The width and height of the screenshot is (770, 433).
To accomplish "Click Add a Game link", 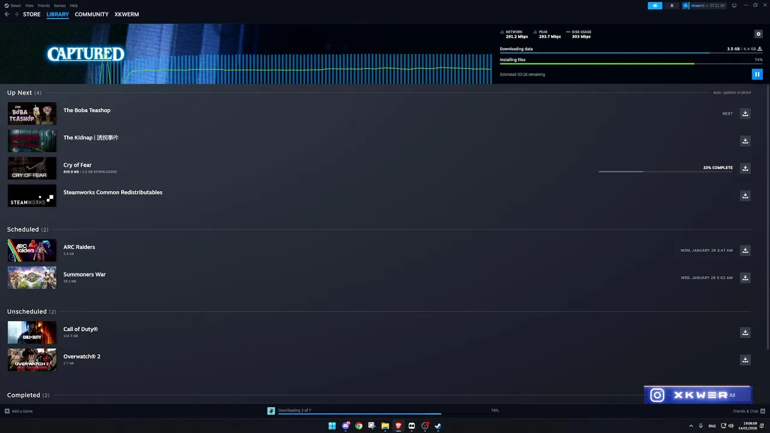I will click(x=22, y=411).
